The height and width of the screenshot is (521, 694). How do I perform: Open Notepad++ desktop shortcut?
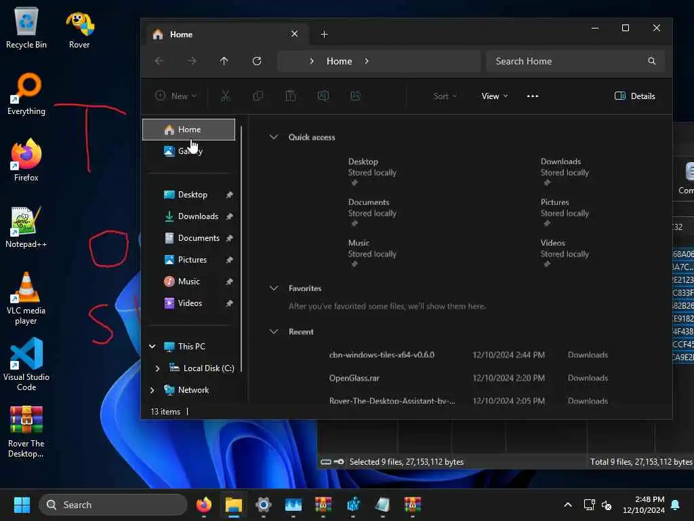[x=26, y=227]
